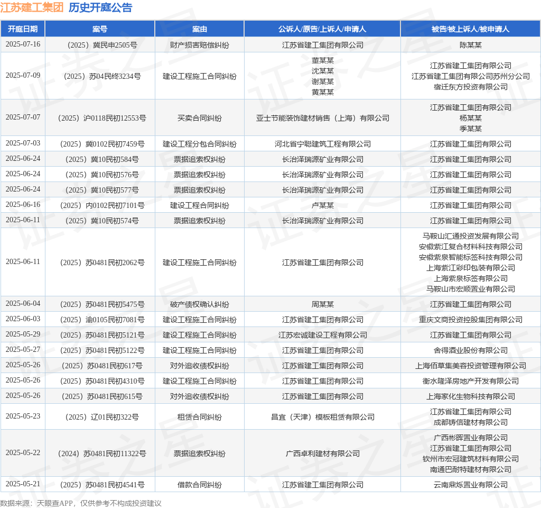
Task: Click 建设工程分包合同纠纷 cause cell
Action: coord(199,144)
